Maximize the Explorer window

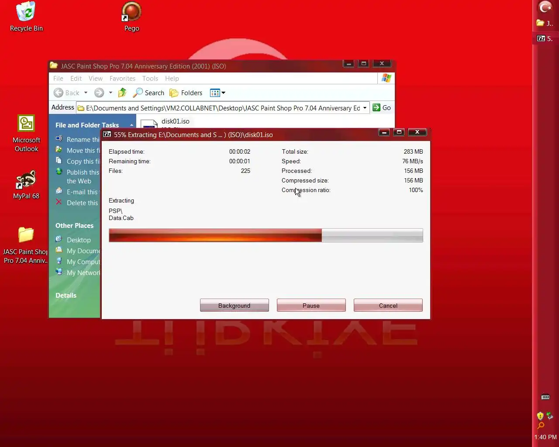tap(363, 64)
